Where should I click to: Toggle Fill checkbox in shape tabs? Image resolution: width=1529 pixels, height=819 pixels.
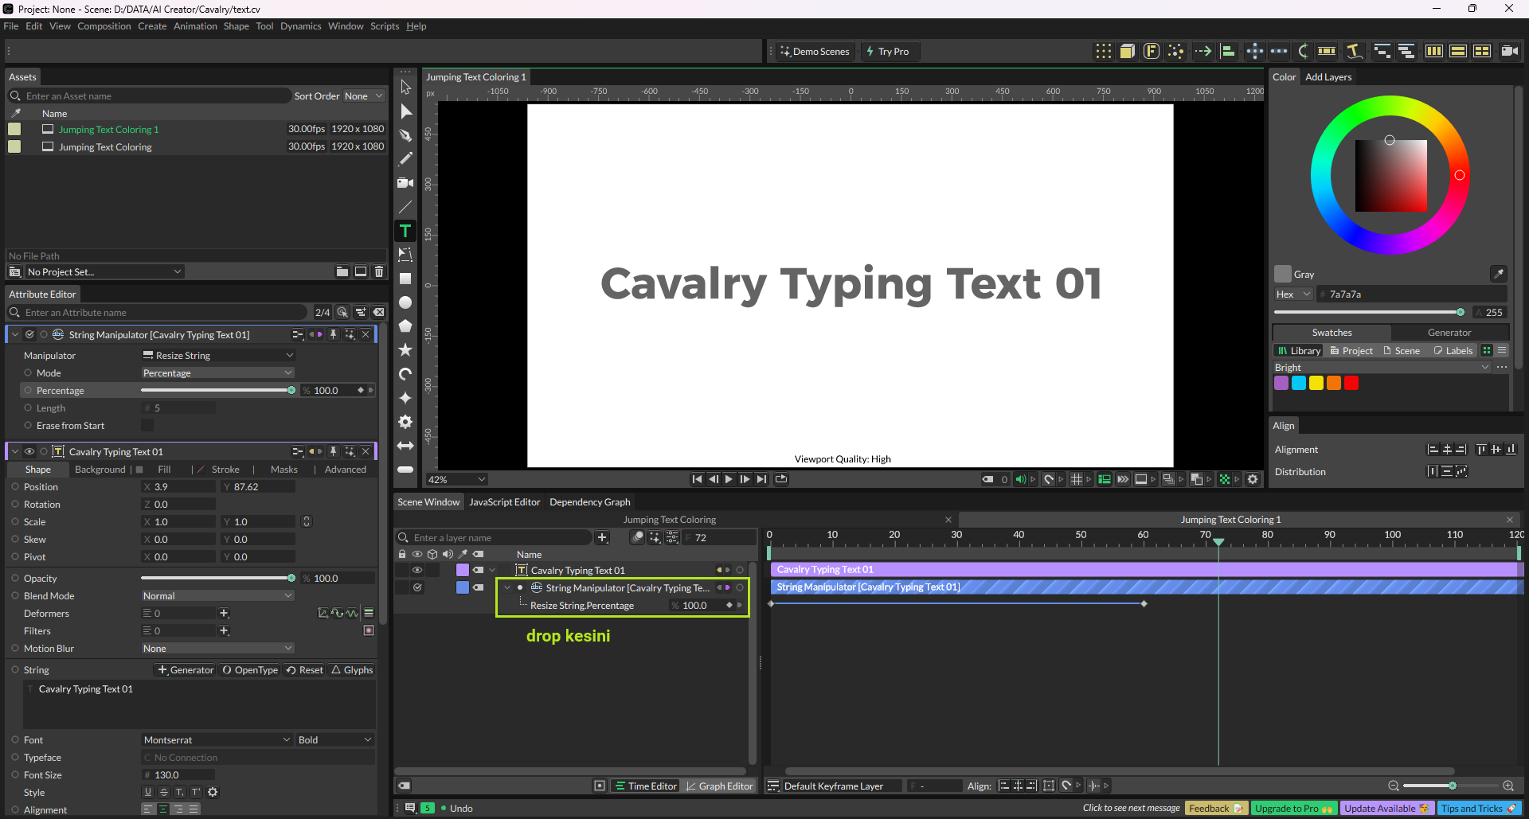140,470
